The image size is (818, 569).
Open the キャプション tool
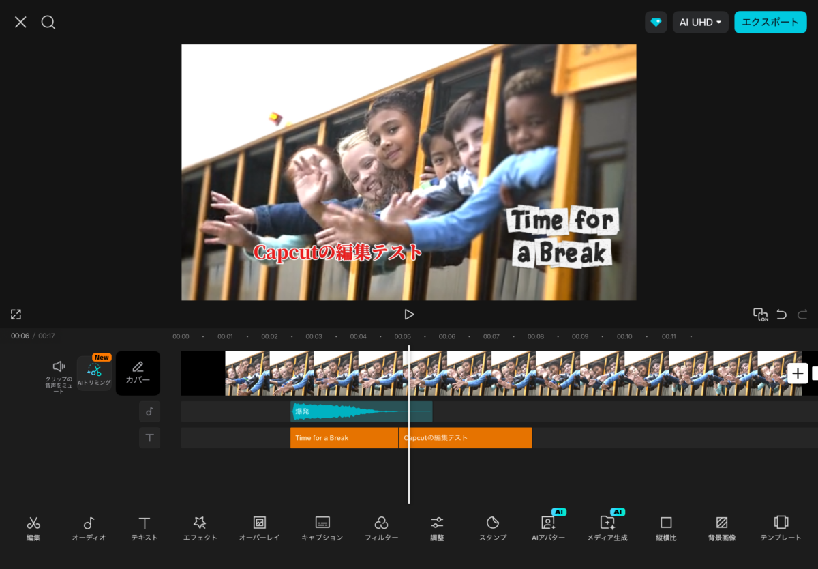click(x=322, y=529)
